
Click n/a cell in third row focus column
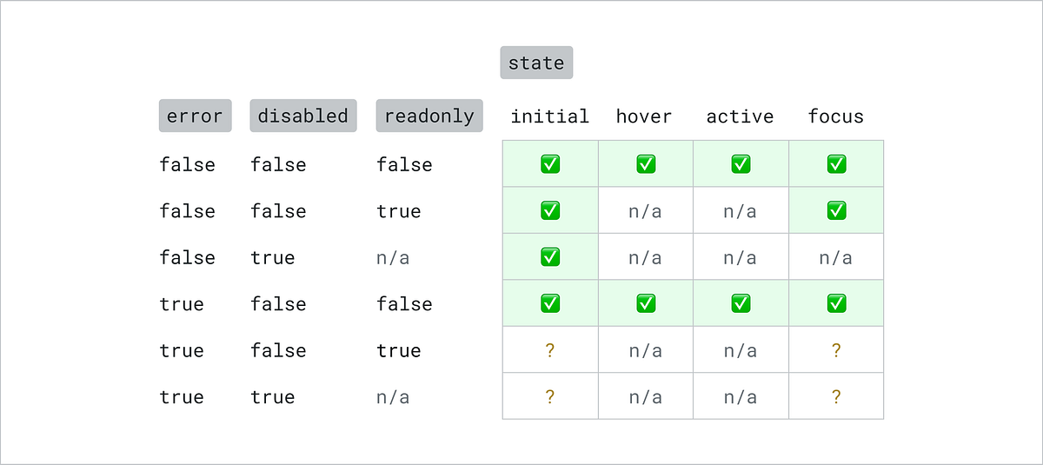[836, 257]
